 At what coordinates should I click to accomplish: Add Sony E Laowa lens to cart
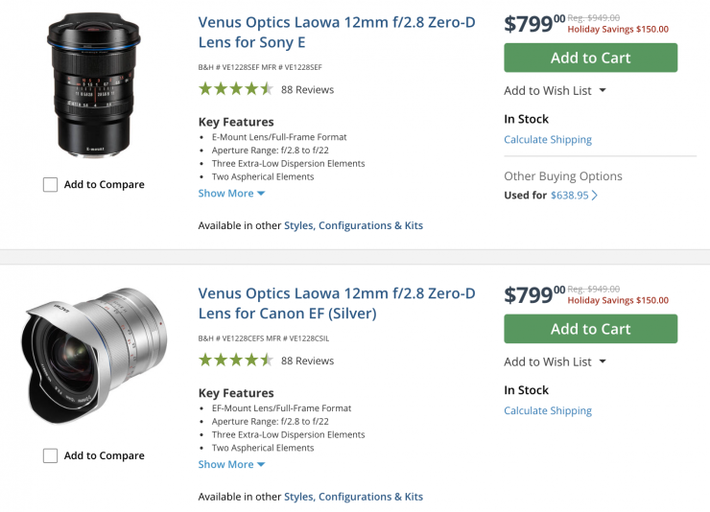click(590, 58)
